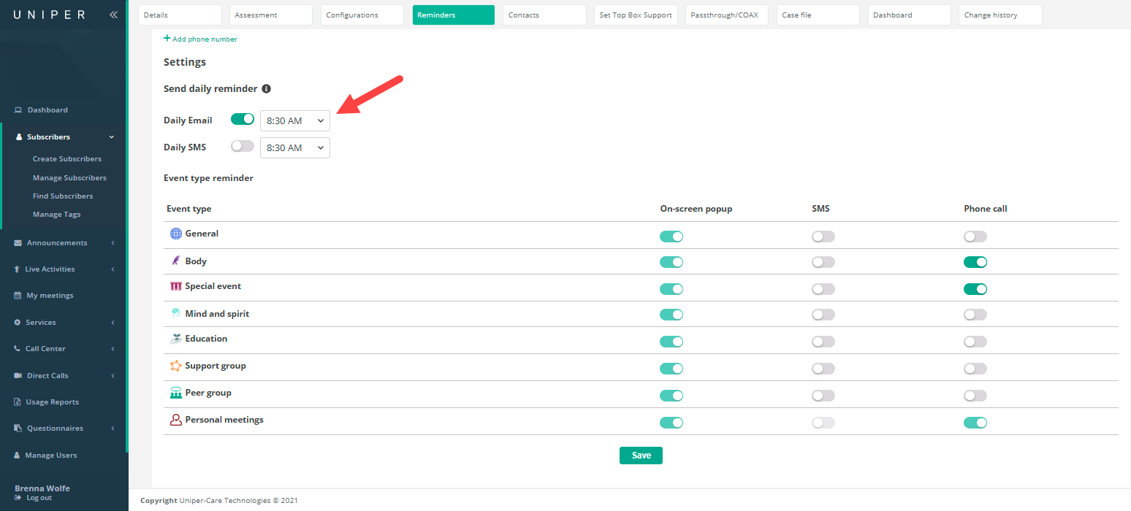Open the Daily SMS time dropdown
This screenshot has width=1131, height=511.
pos(295,148)
